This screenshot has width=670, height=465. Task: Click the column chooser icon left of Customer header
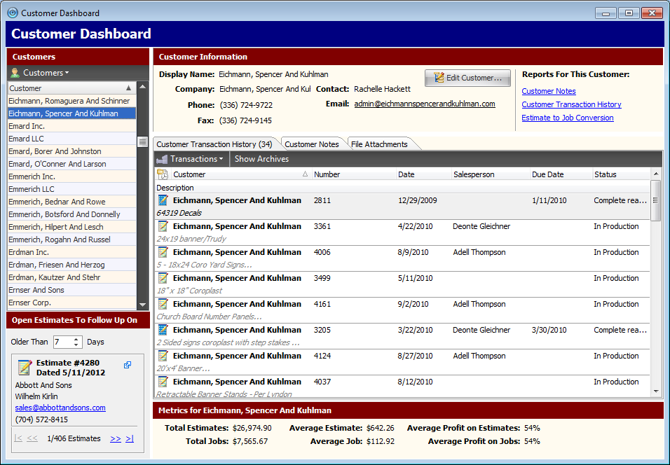tap(163, 174)
